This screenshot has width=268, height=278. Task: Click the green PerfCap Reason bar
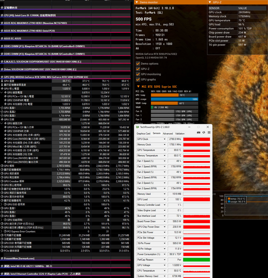coord(197,260)
